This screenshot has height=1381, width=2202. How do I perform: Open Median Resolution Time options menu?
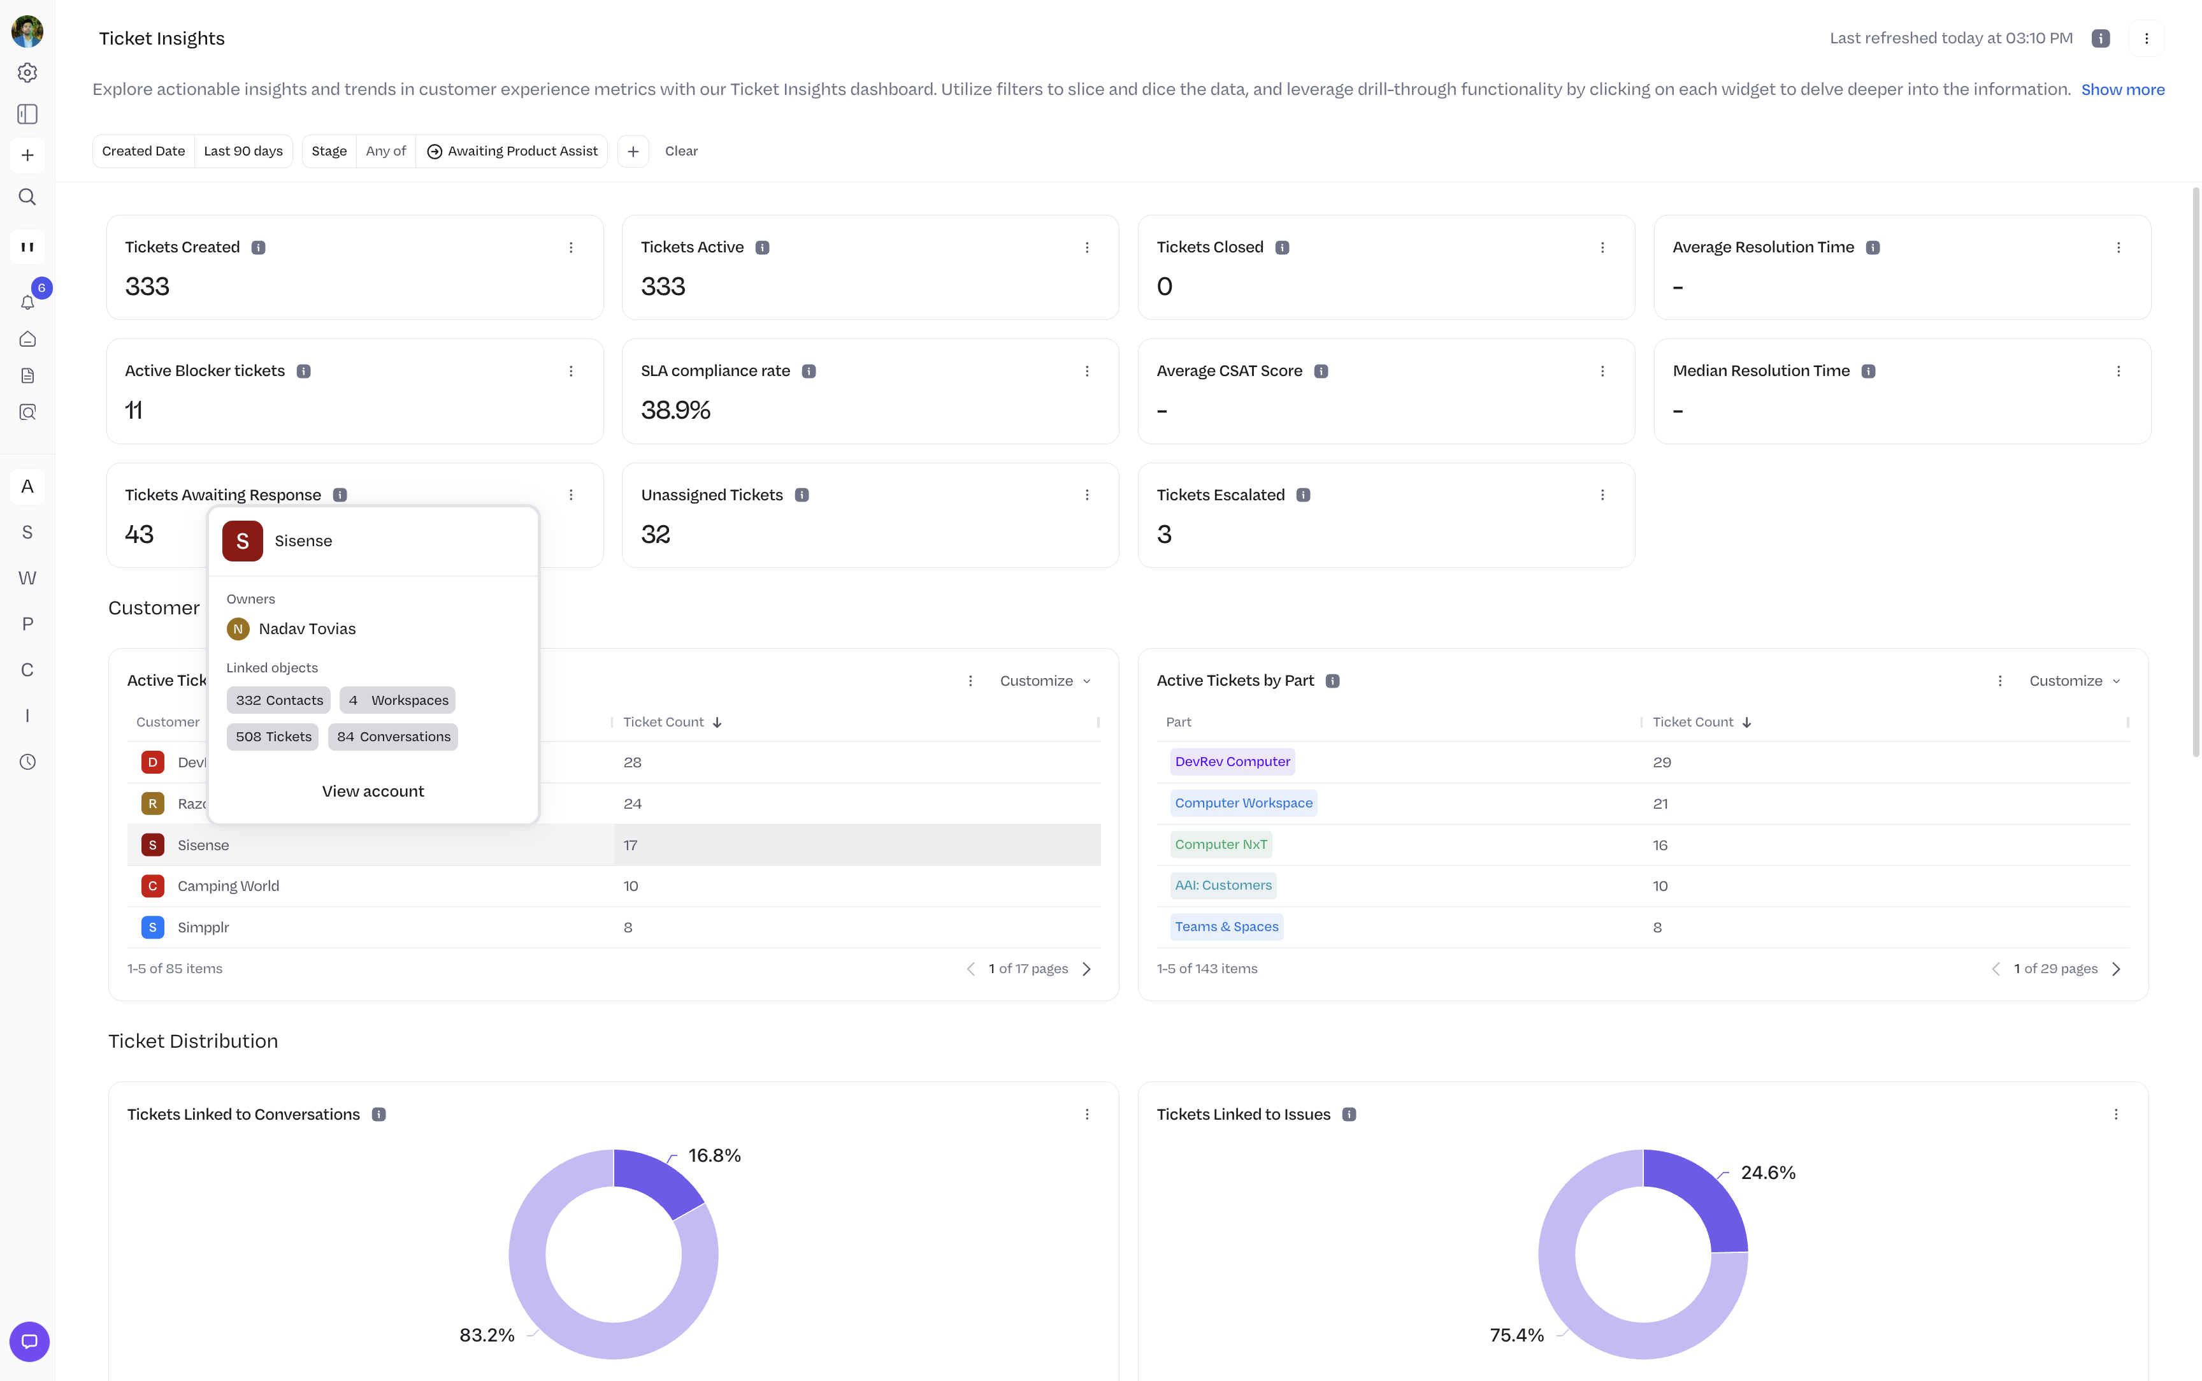coord(2118,371)
